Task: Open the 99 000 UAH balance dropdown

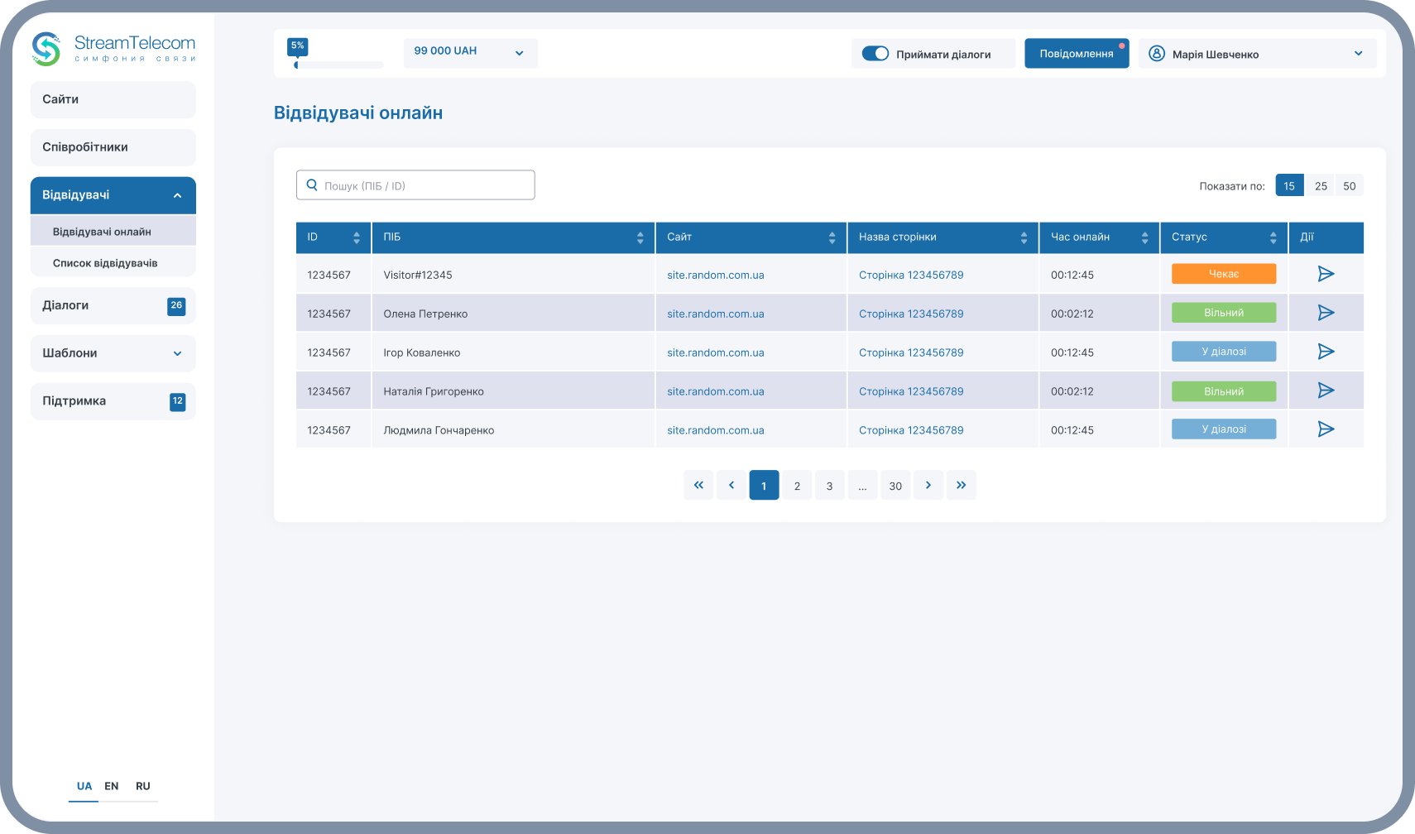Action: 470,51
